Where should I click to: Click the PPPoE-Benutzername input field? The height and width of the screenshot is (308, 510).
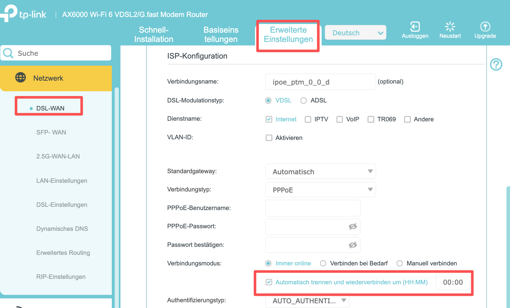coord(313,208)
